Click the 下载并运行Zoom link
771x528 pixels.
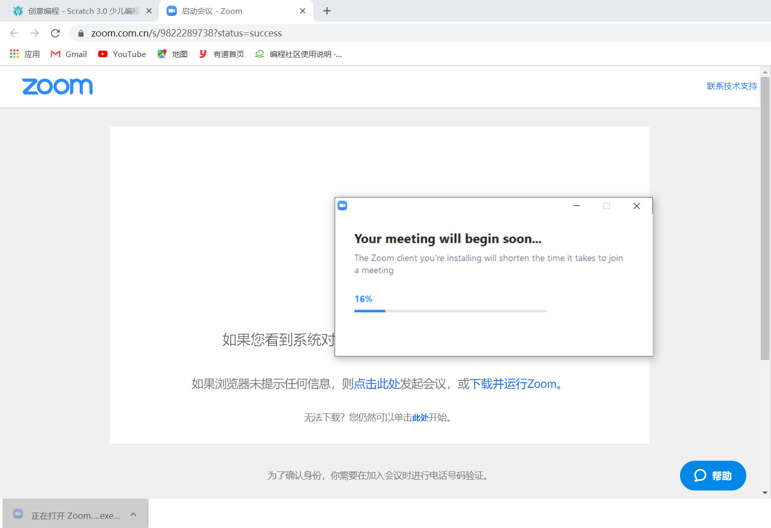[513, 384]
